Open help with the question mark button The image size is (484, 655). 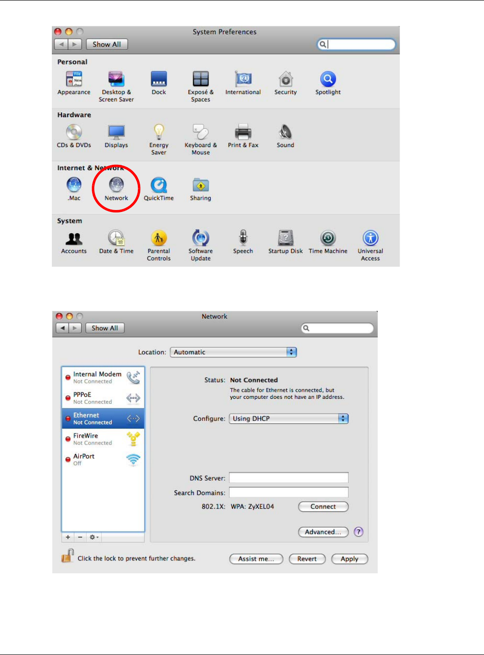pos(359,532)
